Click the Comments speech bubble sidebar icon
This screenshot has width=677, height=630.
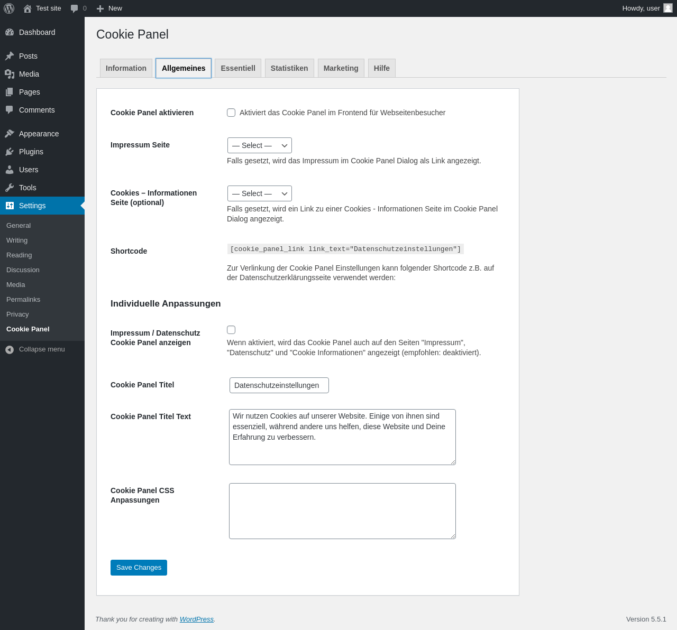point(10,110)
